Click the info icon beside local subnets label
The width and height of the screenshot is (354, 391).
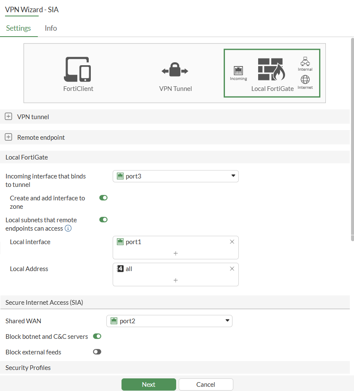68,229
